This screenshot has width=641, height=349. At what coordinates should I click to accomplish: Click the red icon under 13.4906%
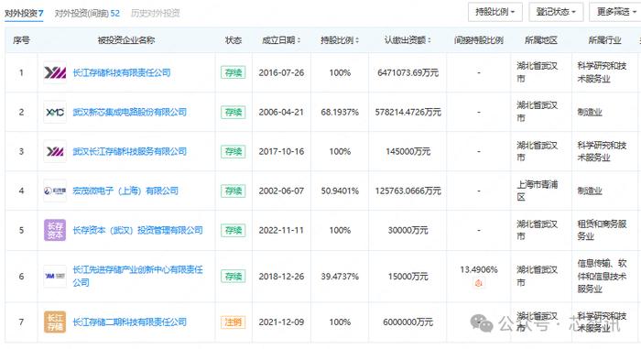[478, 283]
